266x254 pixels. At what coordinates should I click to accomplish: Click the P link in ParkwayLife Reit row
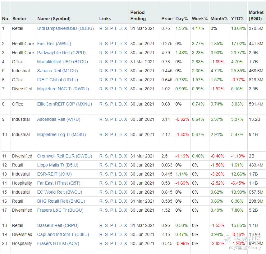[112, 53]
